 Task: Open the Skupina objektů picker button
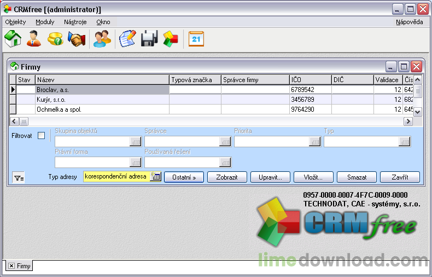pyautogui.click(x=136, y=142)
